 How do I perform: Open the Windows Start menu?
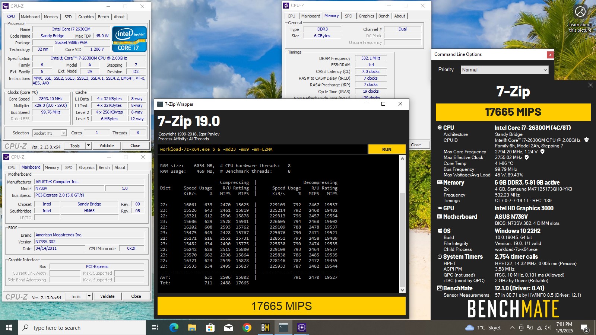pyautogui.click(x=9, y=328)
